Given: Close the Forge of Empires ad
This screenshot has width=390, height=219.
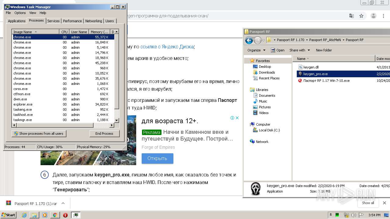Looking at the screenshot, I should pyautogui.click(x=237, y=118).
